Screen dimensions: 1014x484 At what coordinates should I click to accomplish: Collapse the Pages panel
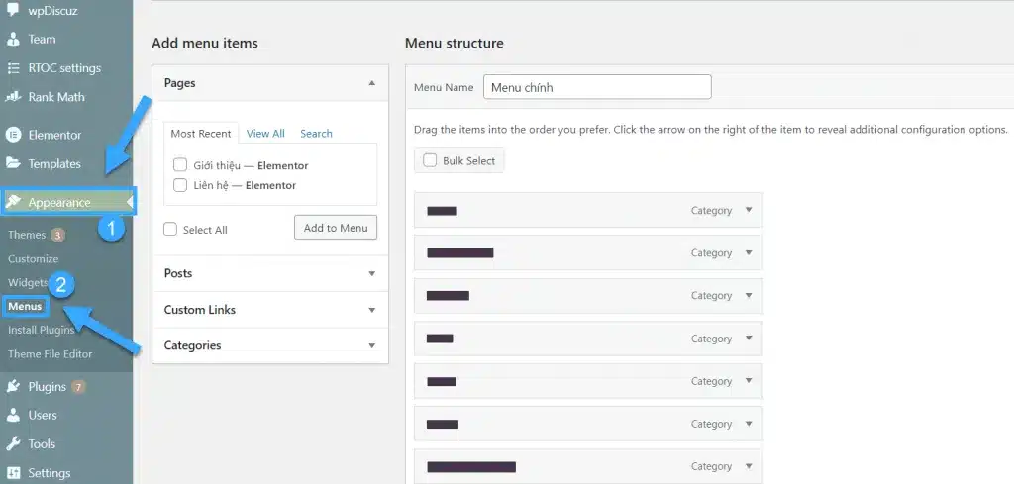[372, 83]
